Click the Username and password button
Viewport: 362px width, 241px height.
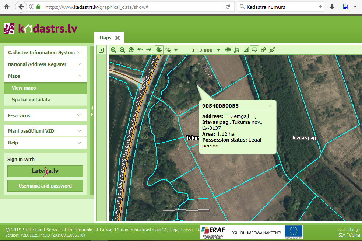[x=45, y=186]
